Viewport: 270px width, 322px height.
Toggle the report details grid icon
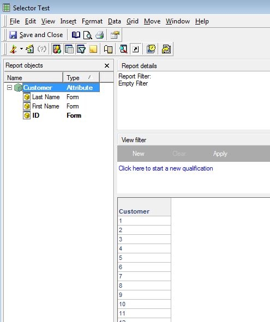click(69, 49)
